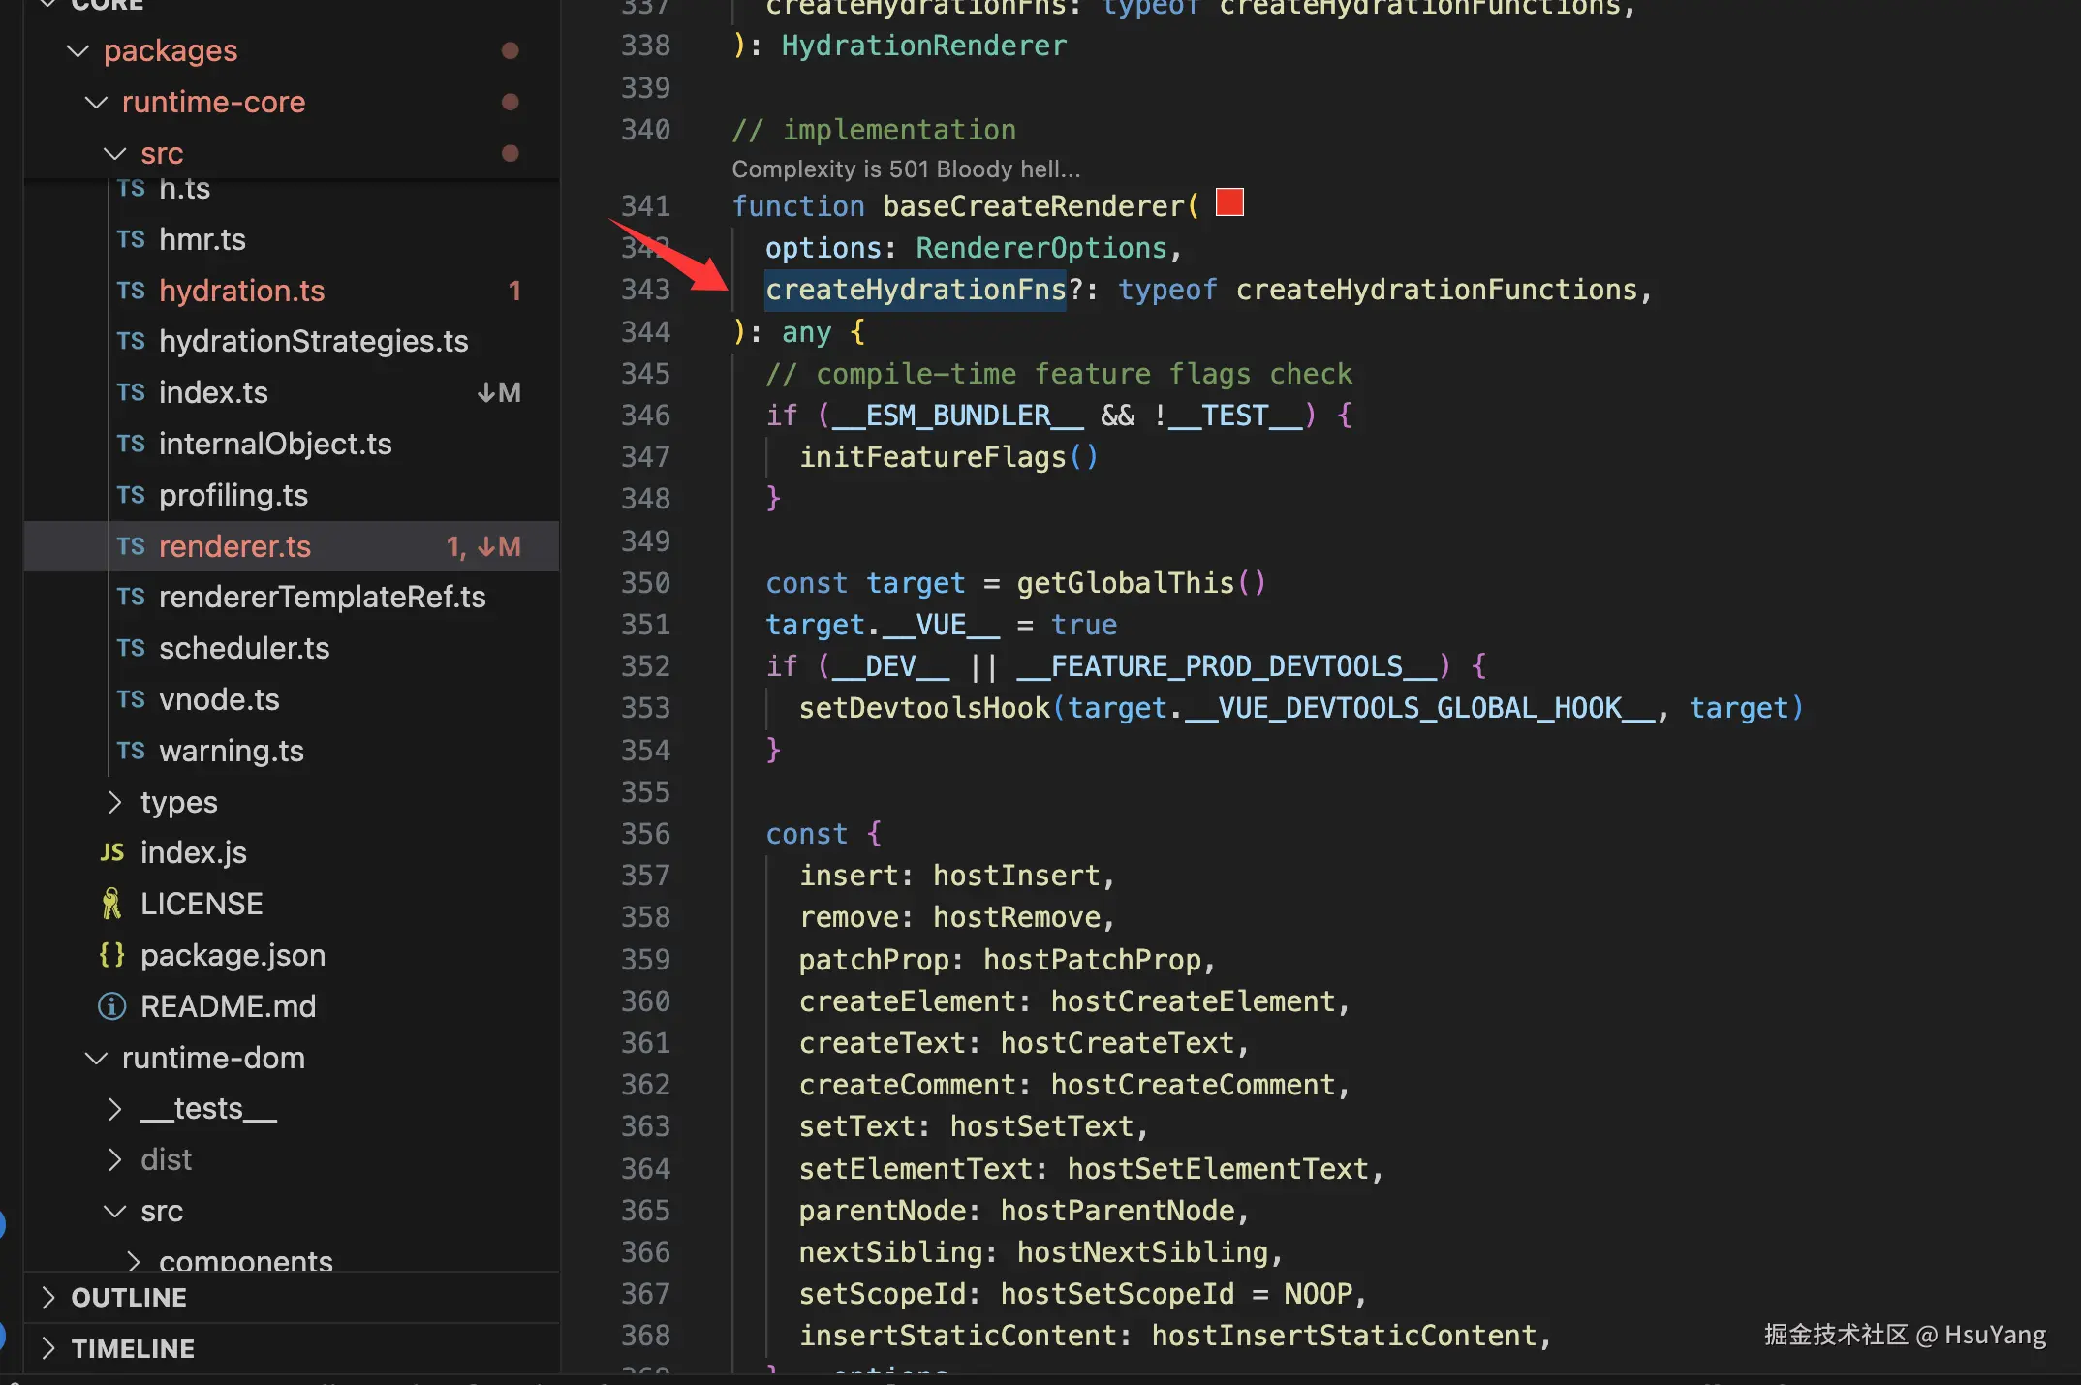Collapse the runtime-core folder
This screenshot has height=1385, width=2081.
coord(96,102)
